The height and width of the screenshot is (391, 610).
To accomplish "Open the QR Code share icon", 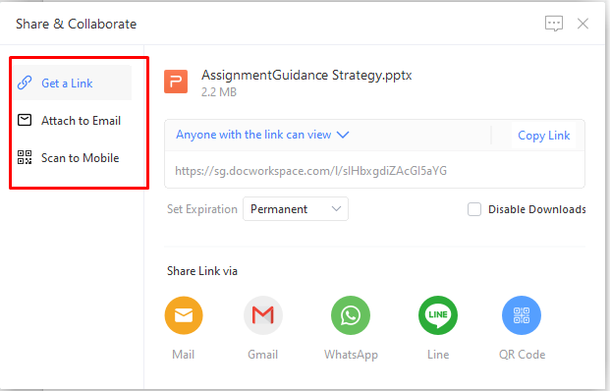I will point(522,315).
